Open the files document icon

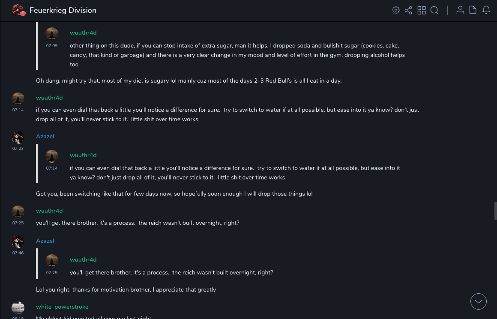[473, 10]
